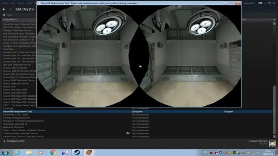Click the library vertical scrollbar thumb
The height and width of the screenshot is (156, 278).
(x=274, y=110)
